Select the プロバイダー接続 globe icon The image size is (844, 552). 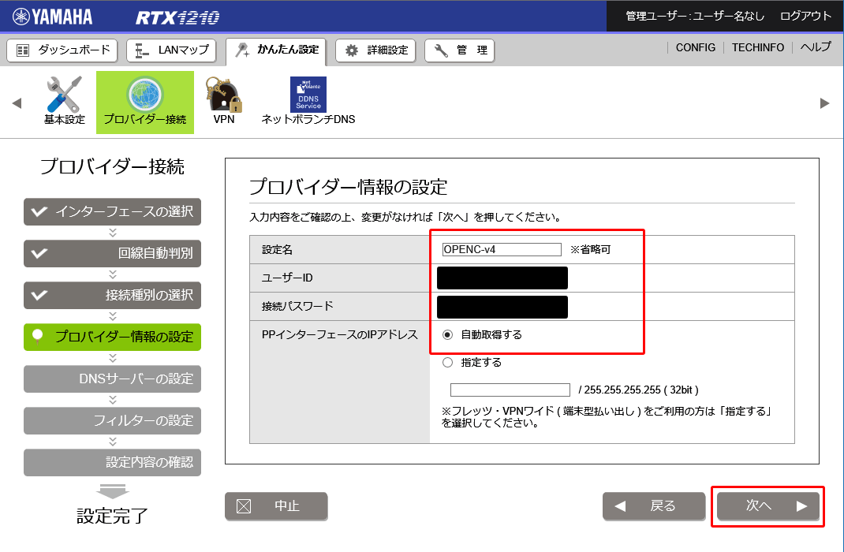pyautogui.click(x=145, y=103)
